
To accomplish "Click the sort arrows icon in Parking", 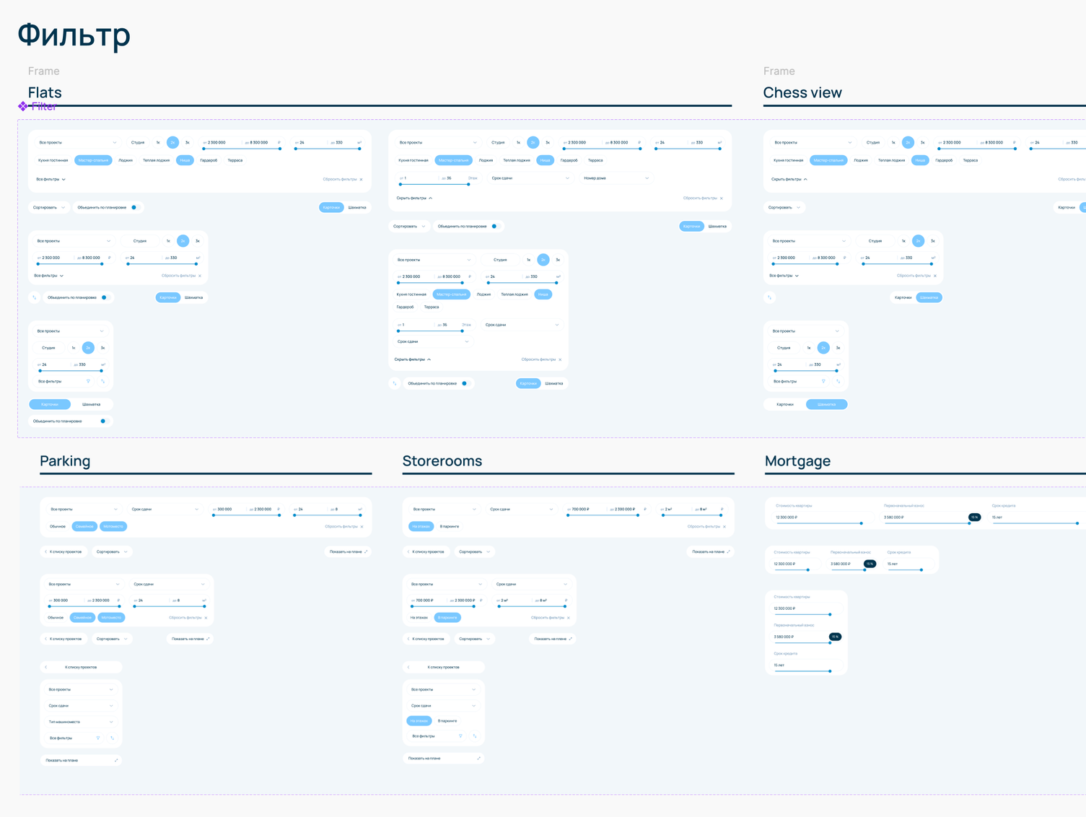I will click(113, 738).
